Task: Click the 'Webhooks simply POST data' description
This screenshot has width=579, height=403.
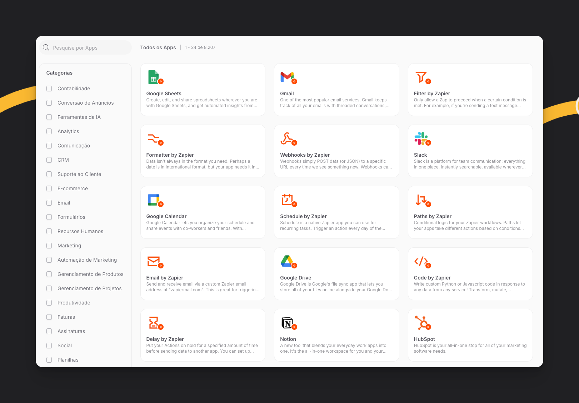Action: click(x=336, y=164)
